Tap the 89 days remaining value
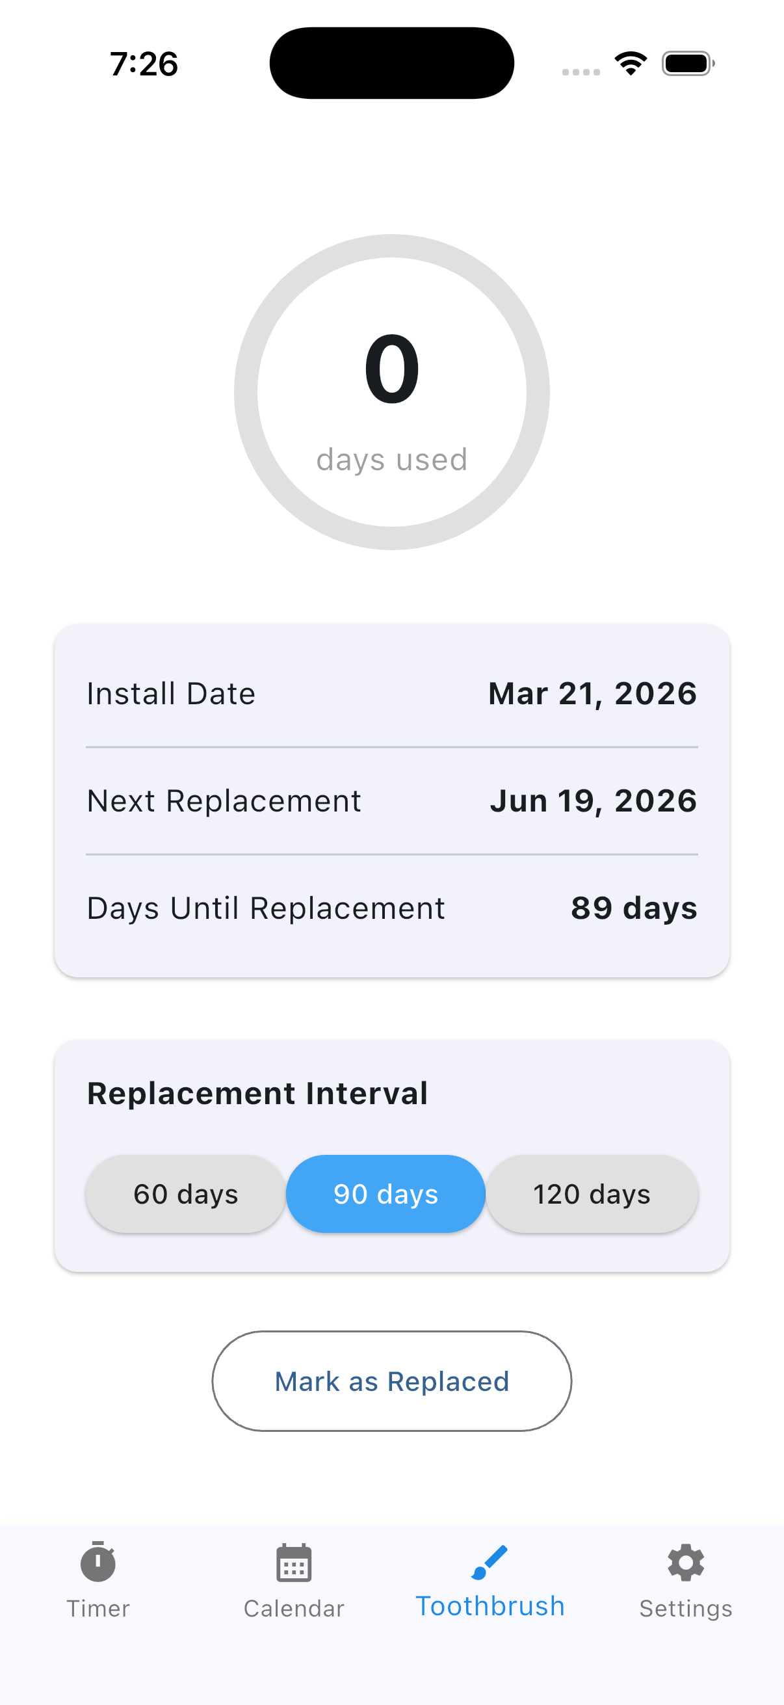 tap(634, 908)
